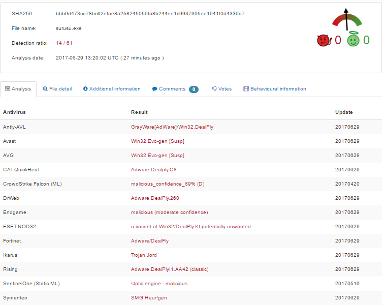Click the result Trojan.Jord
Screen dimensions: 385x305
click(144, 255)
